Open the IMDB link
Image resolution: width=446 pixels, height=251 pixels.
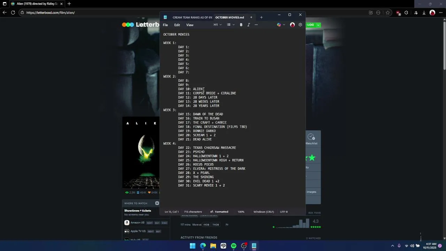(x=206, y=225)
